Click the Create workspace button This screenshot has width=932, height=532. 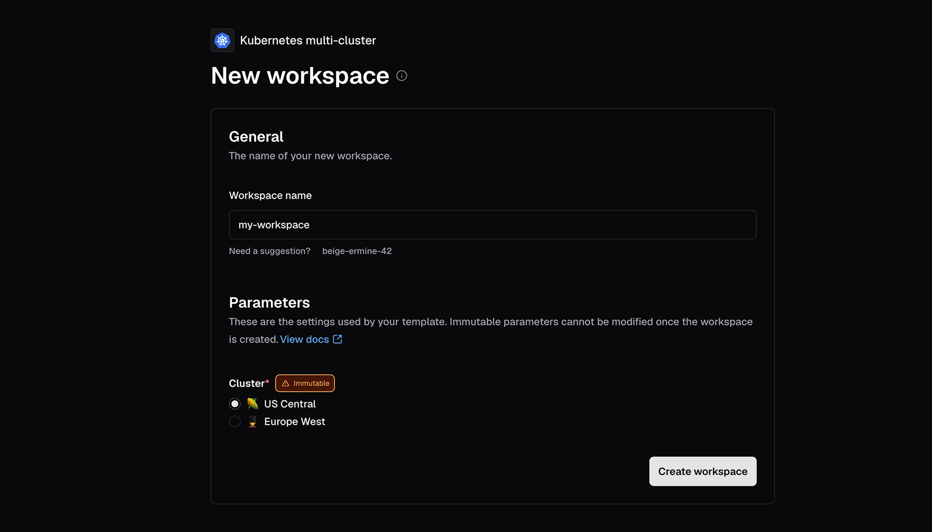703,471
